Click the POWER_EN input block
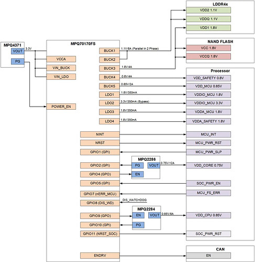The image size is (255, 262). point(61,107)
